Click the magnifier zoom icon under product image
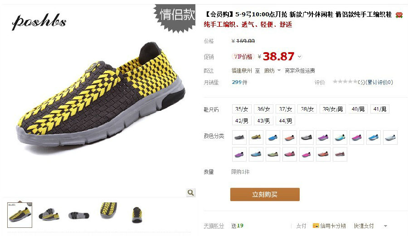Screen dimensions: 408x236 pos(191,192)
